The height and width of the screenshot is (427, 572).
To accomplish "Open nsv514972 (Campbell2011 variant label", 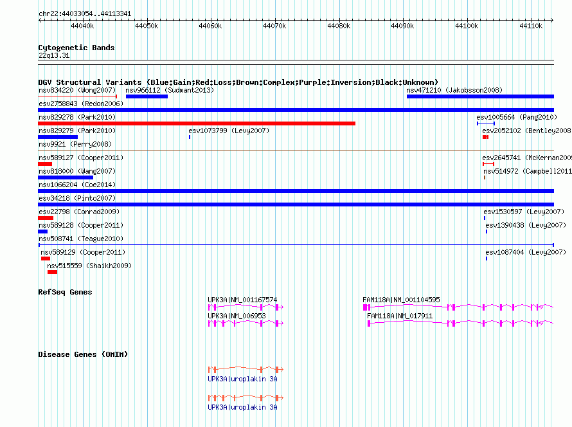I will 528,171.
